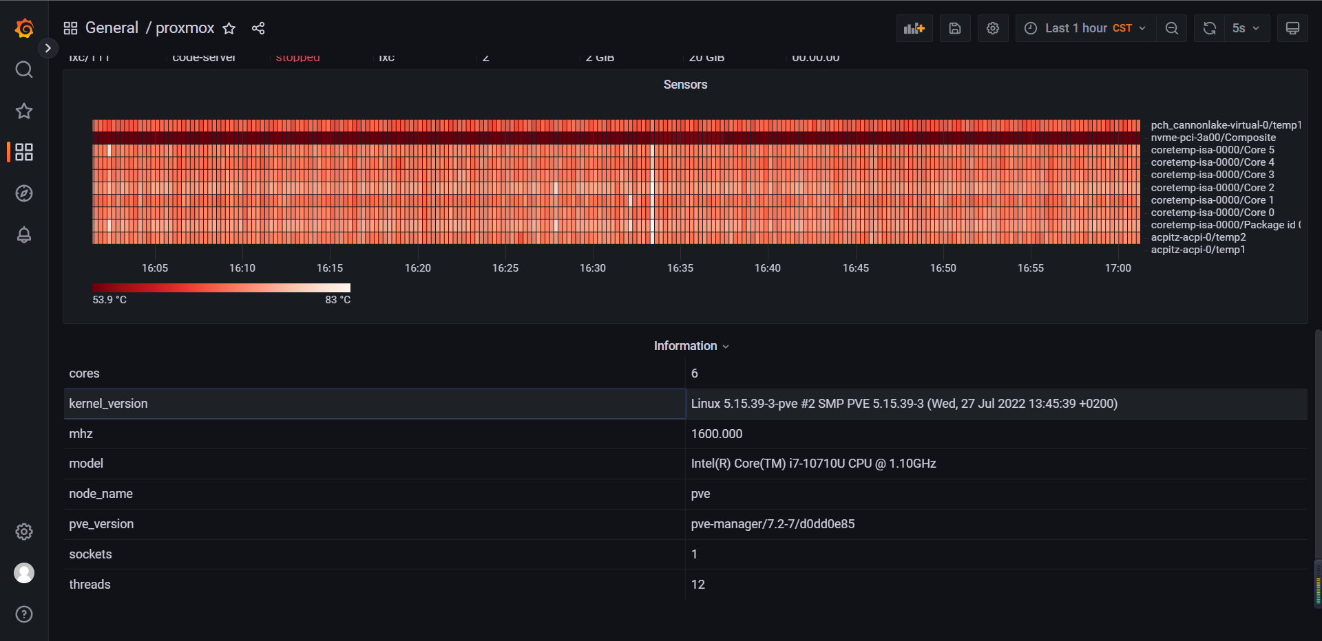This screenshot has width=1322, height=641.
Task: Click the coretemp-isa-0000/Package id label
Action: [x=1226, y=225]
